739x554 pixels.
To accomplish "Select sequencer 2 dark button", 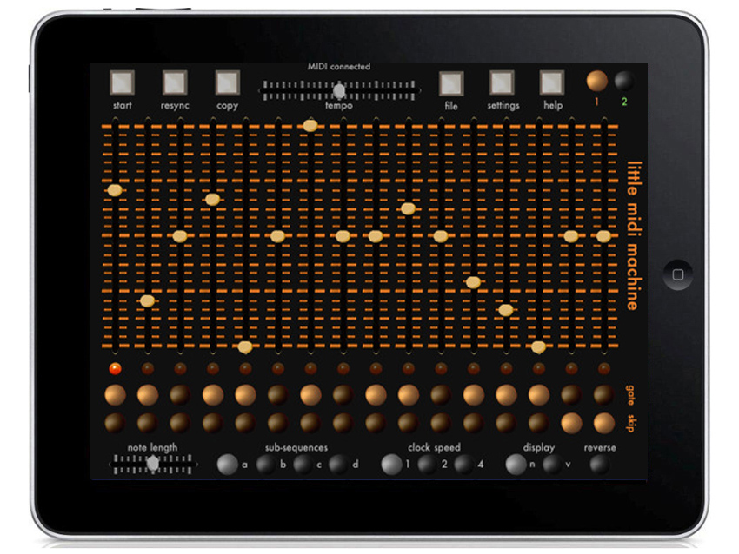I will (x=624, y=81).
